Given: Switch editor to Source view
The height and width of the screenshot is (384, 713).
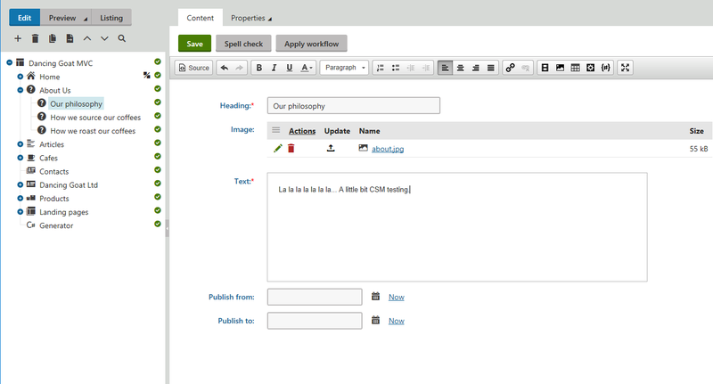Looking at the screenshot, I should [x=194, y=68].
